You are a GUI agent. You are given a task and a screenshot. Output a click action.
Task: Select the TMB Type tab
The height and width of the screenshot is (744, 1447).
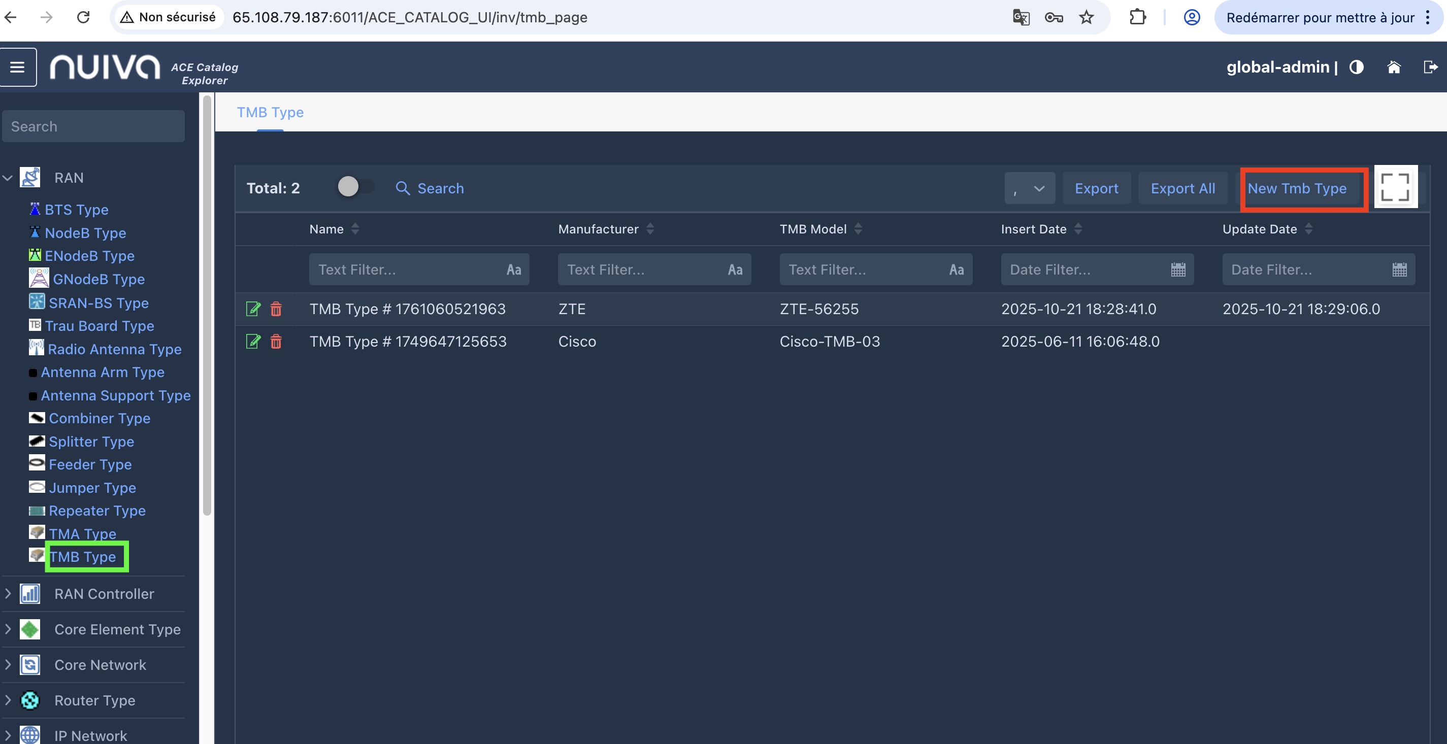coord(270,112)
